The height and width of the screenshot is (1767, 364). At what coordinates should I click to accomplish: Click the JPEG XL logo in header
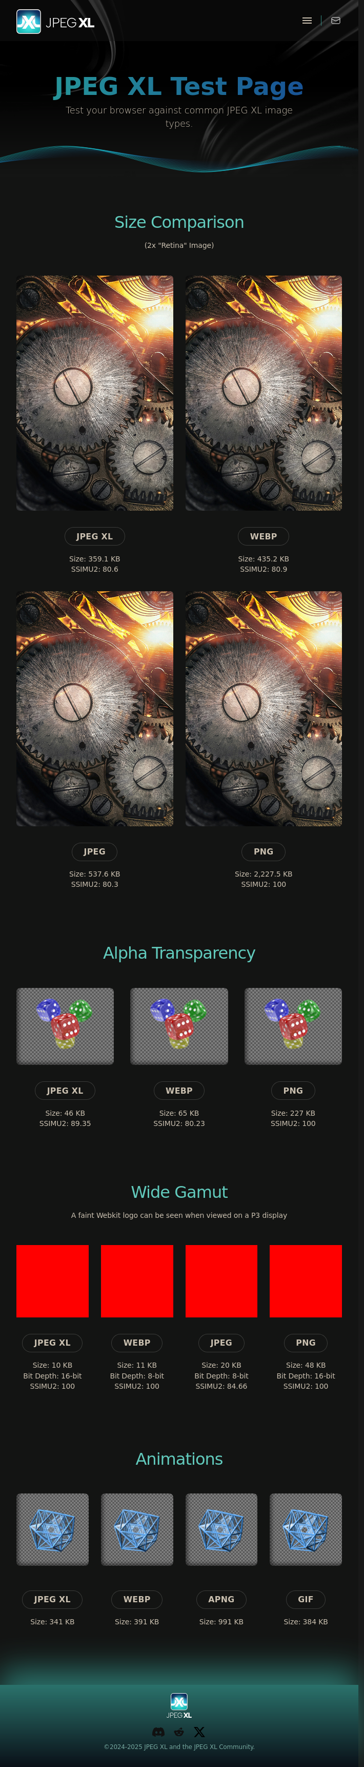click(55, 22)
